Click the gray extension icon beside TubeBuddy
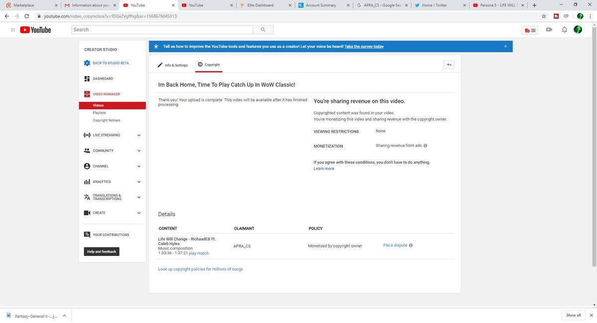Image resolution: width=597 pixels, height=323 pixels. 567,16
